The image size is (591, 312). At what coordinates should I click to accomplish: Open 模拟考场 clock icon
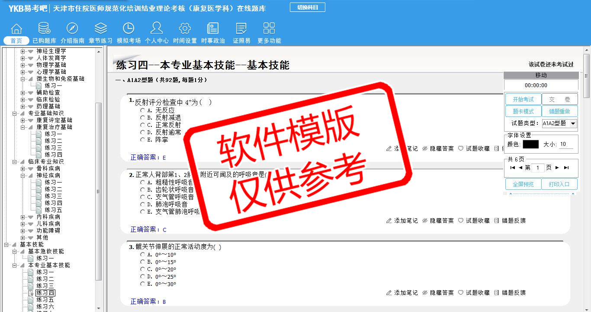[128, 29]
